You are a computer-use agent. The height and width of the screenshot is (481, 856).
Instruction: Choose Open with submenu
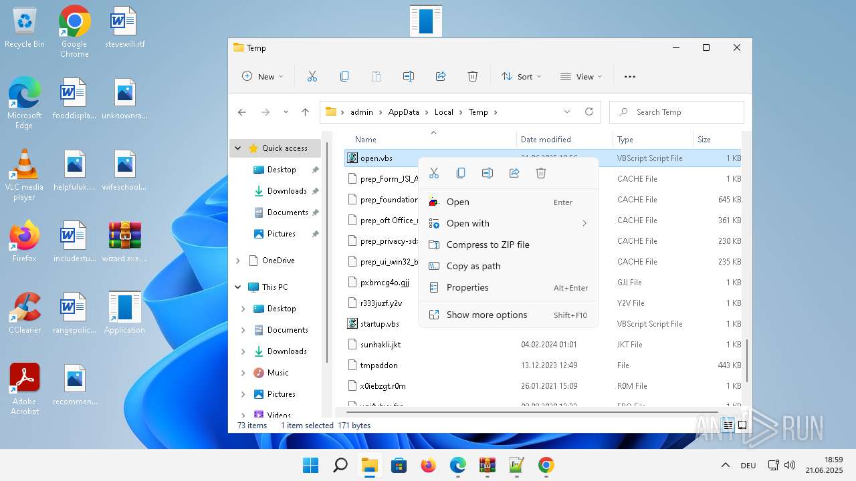508,223
